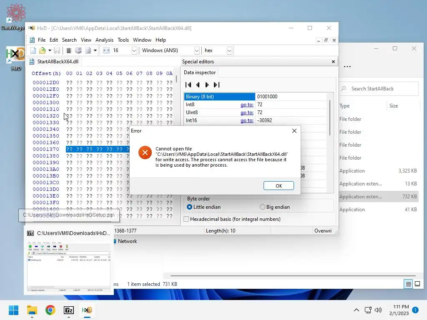Click the UInt8 go to link
This screenshot has width=427, height=320.
click(x=247, y=112)
